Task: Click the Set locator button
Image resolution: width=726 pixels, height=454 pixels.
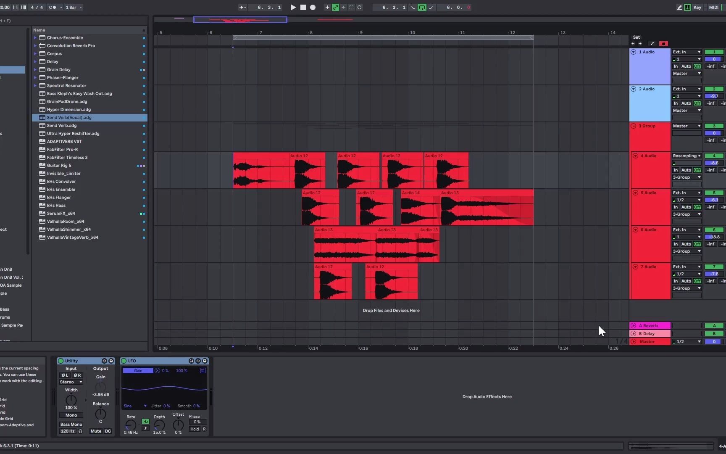Action: pyautogui.click(x=637, y=37)
